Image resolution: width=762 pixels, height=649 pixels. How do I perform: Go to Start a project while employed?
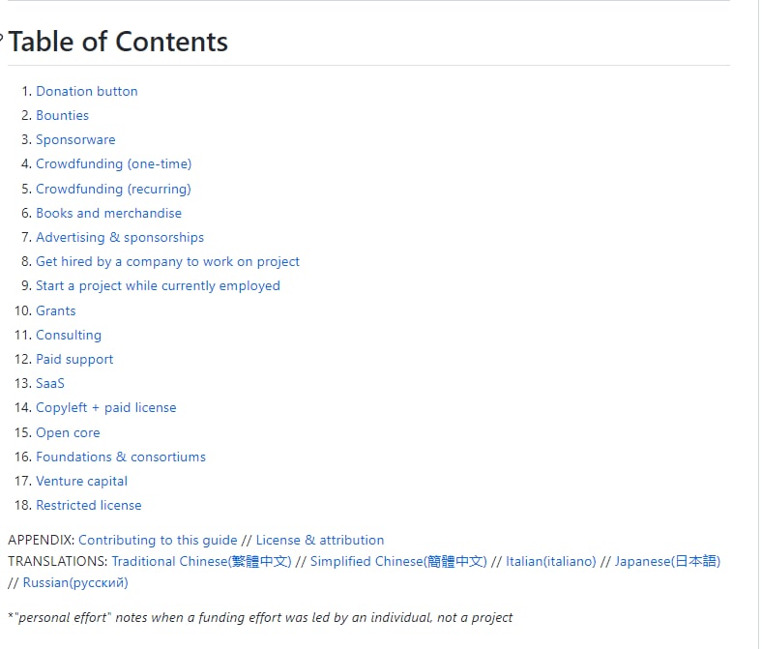pos(158,285)
